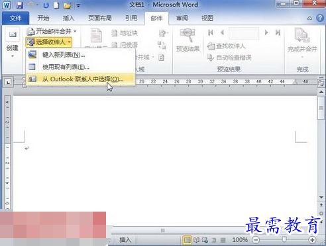Expand the Customize Quick Access Toolbar arrow

[78, 5]
